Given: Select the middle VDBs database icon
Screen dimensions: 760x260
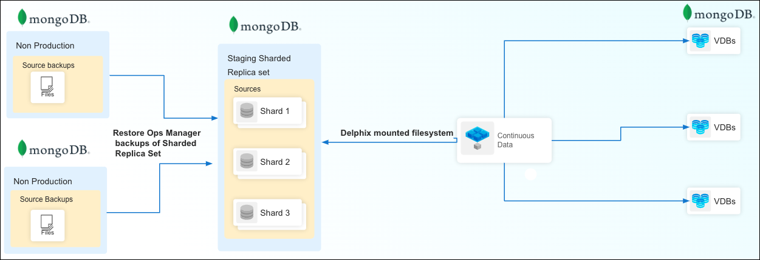Looking at the screenshot, I should 700,127.
